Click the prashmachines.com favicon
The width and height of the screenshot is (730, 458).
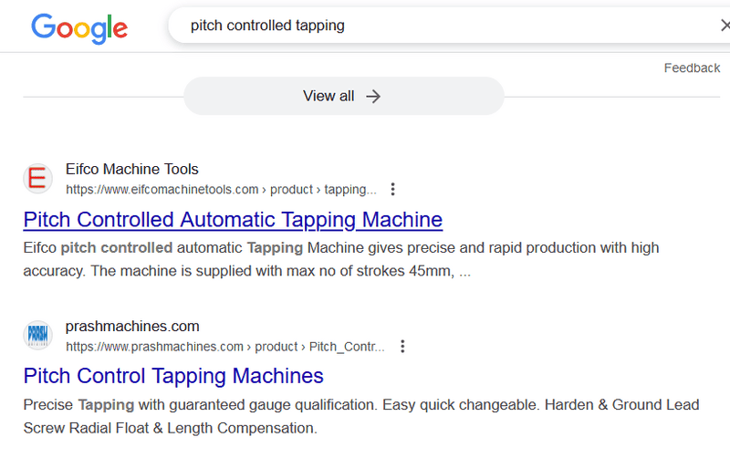pyautogui.click(x=37, y=335)
